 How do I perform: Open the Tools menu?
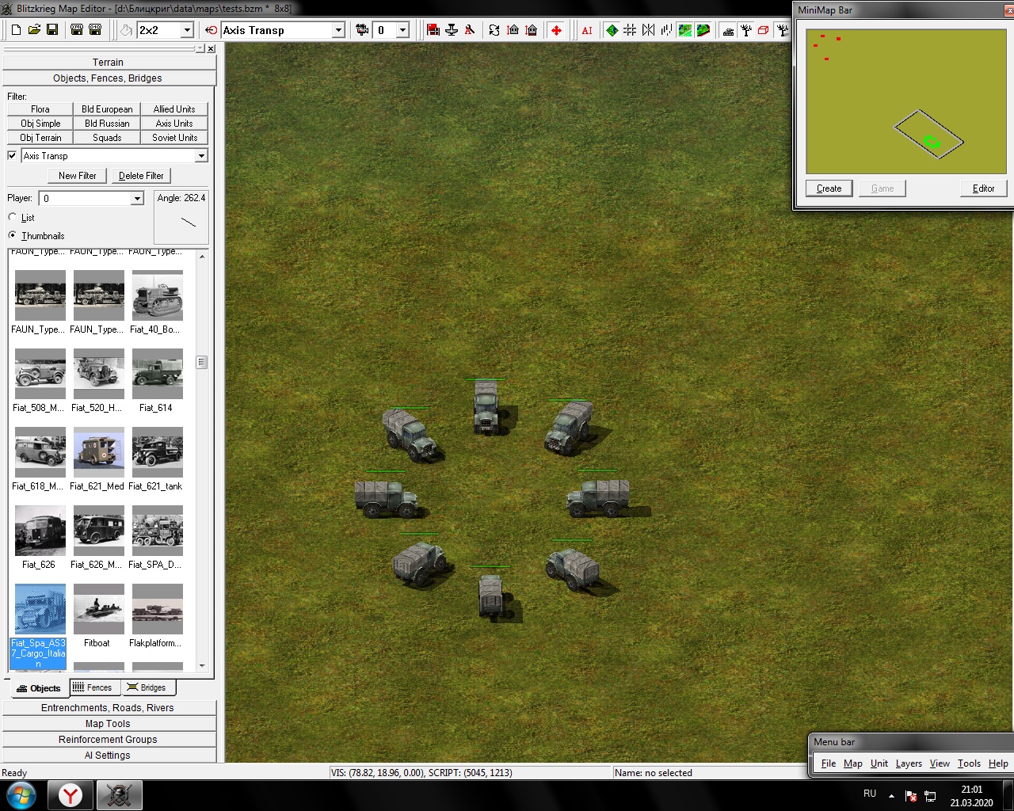(x=969, y=763)
